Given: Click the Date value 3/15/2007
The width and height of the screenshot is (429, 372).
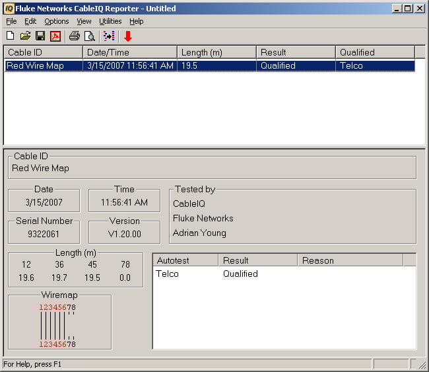Looking at the screenshot, I should point(44,202).
